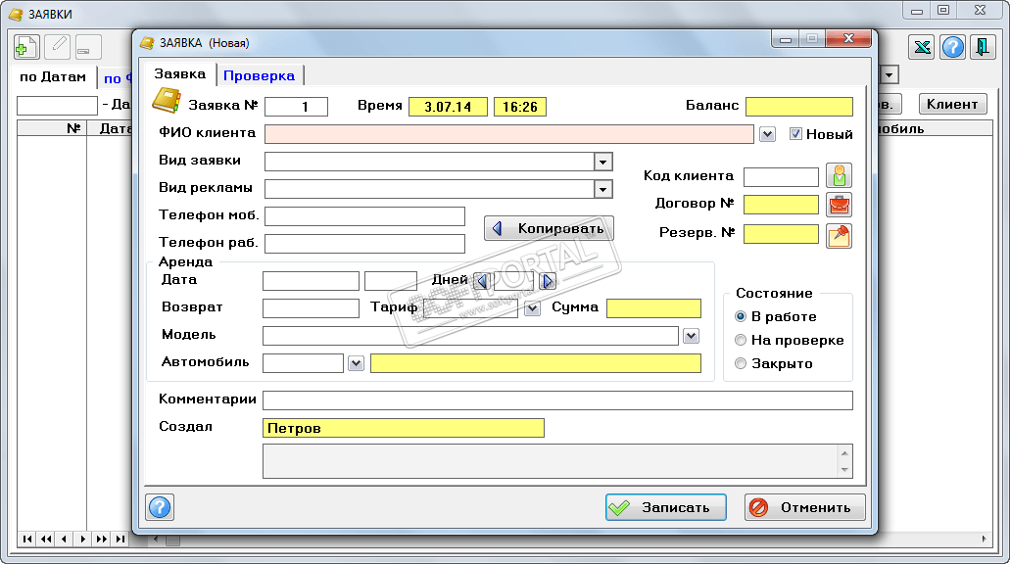This screenshot has width=1010, height=564.
Task: Click the exit door icon in top toolbar
Action: 983,47
